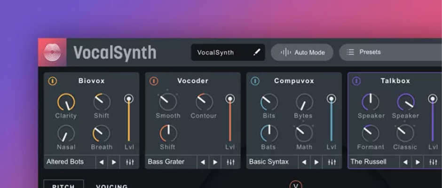Click the Biovox Breath knob

102,133
